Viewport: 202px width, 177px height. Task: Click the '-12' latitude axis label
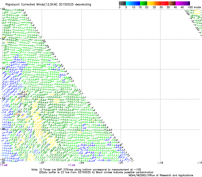[2, 38]
